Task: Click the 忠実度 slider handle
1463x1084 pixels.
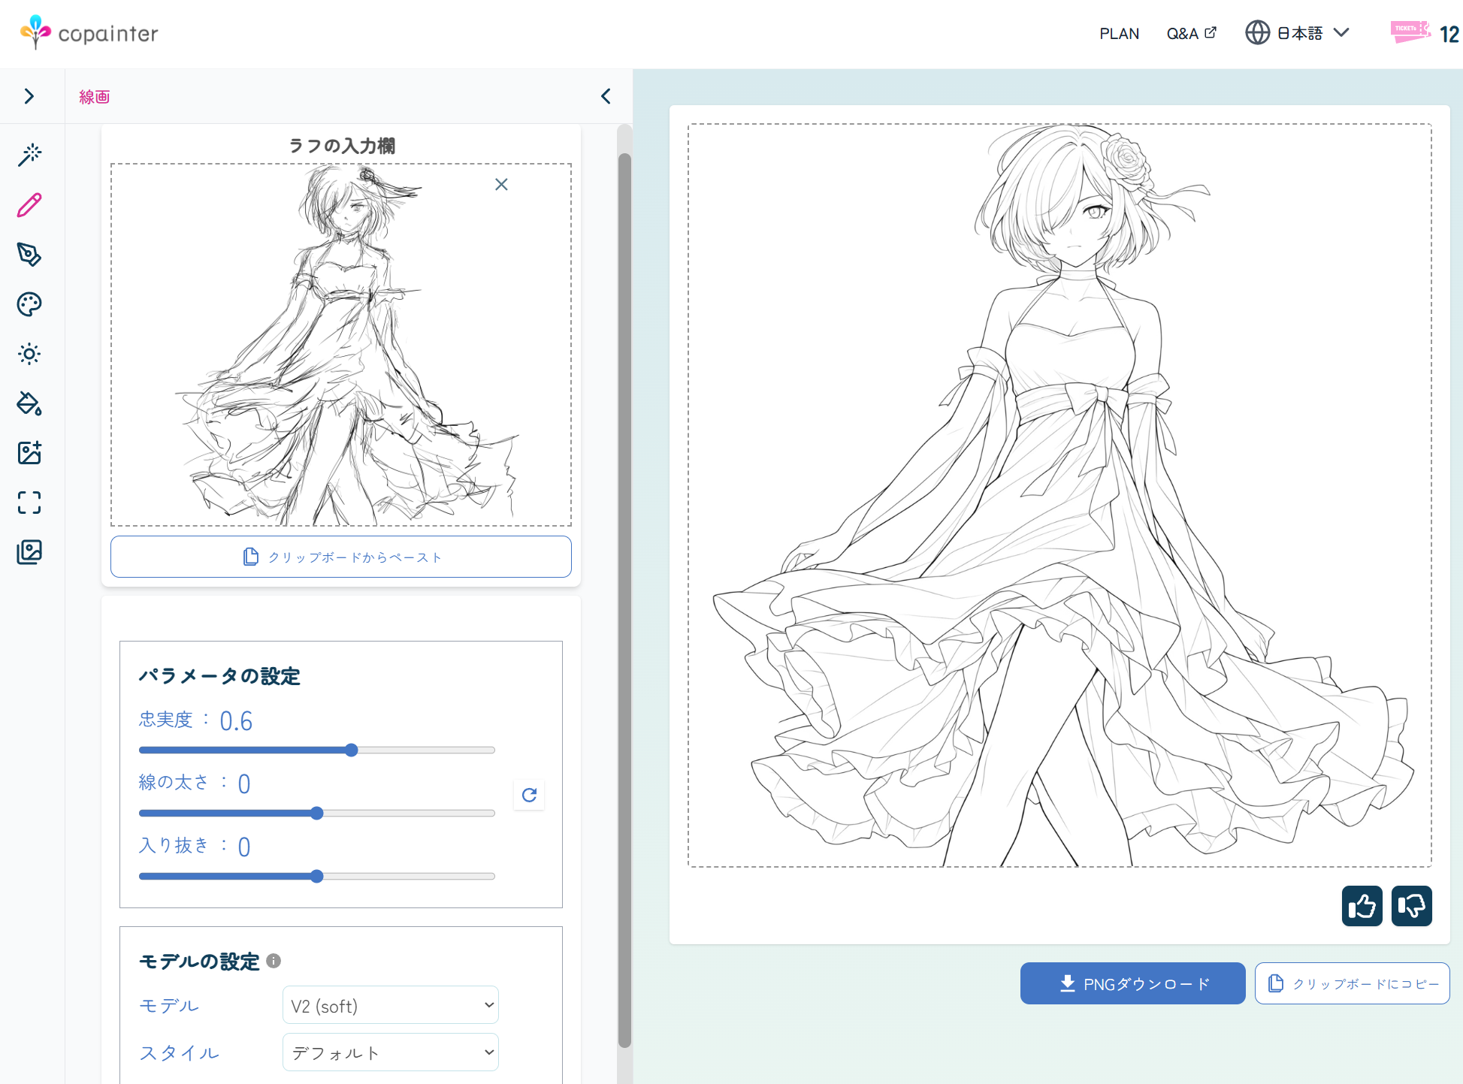Action: coord(352,750)
